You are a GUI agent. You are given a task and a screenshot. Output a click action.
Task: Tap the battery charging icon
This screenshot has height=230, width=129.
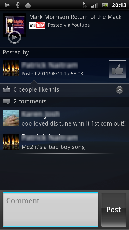(x=105, y=5)
